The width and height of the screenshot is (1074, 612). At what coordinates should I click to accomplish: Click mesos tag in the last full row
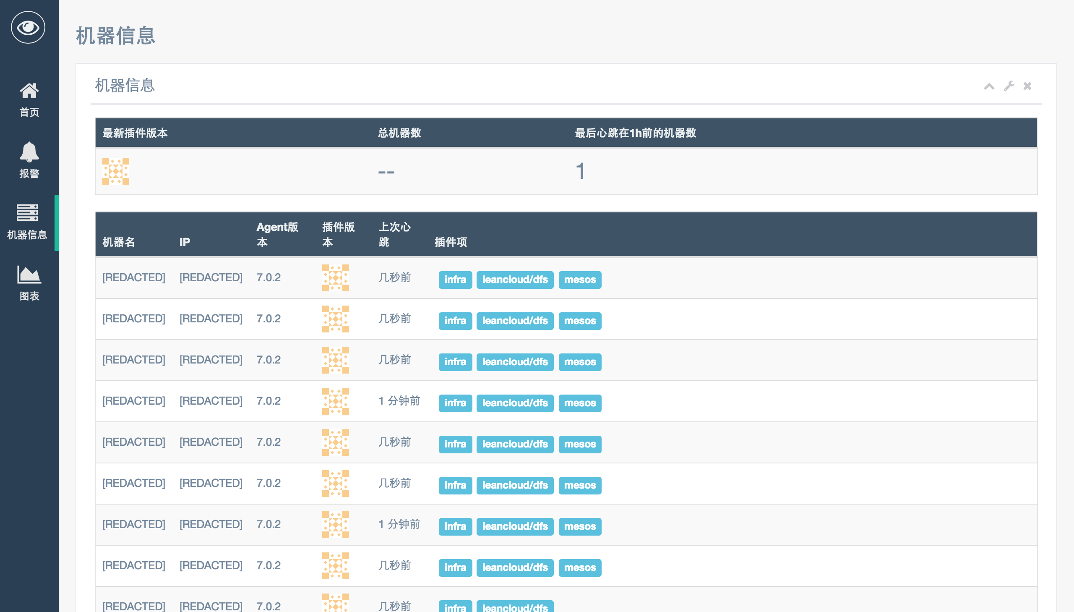pos(579,568)
